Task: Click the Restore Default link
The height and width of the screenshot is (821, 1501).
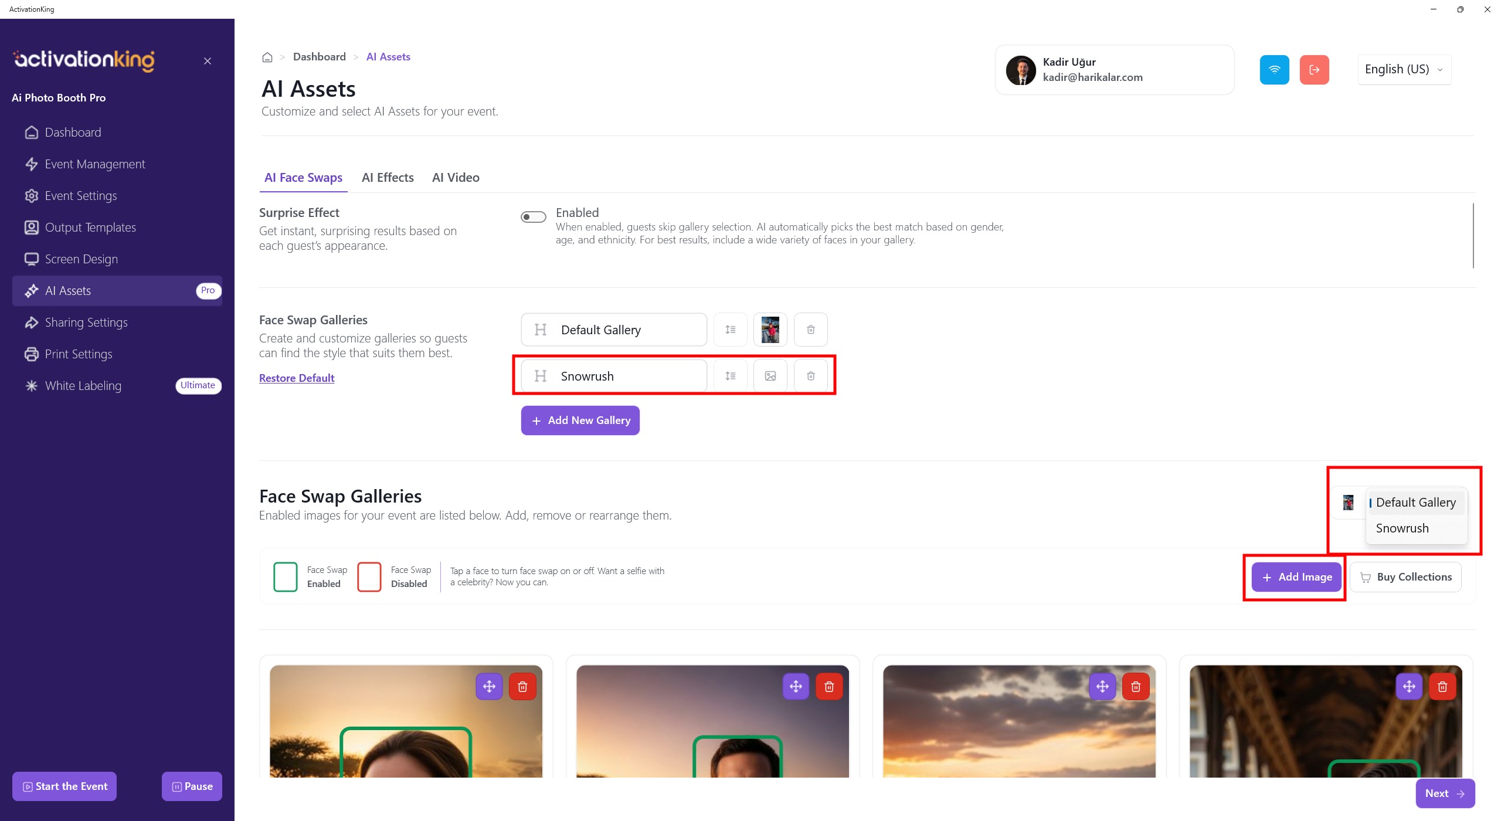Action: (x=297, y=378)
